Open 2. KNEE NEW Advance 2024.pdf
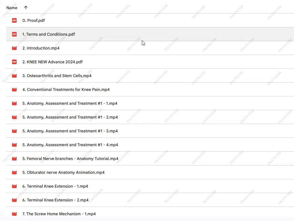 click(x=53, y=62)
